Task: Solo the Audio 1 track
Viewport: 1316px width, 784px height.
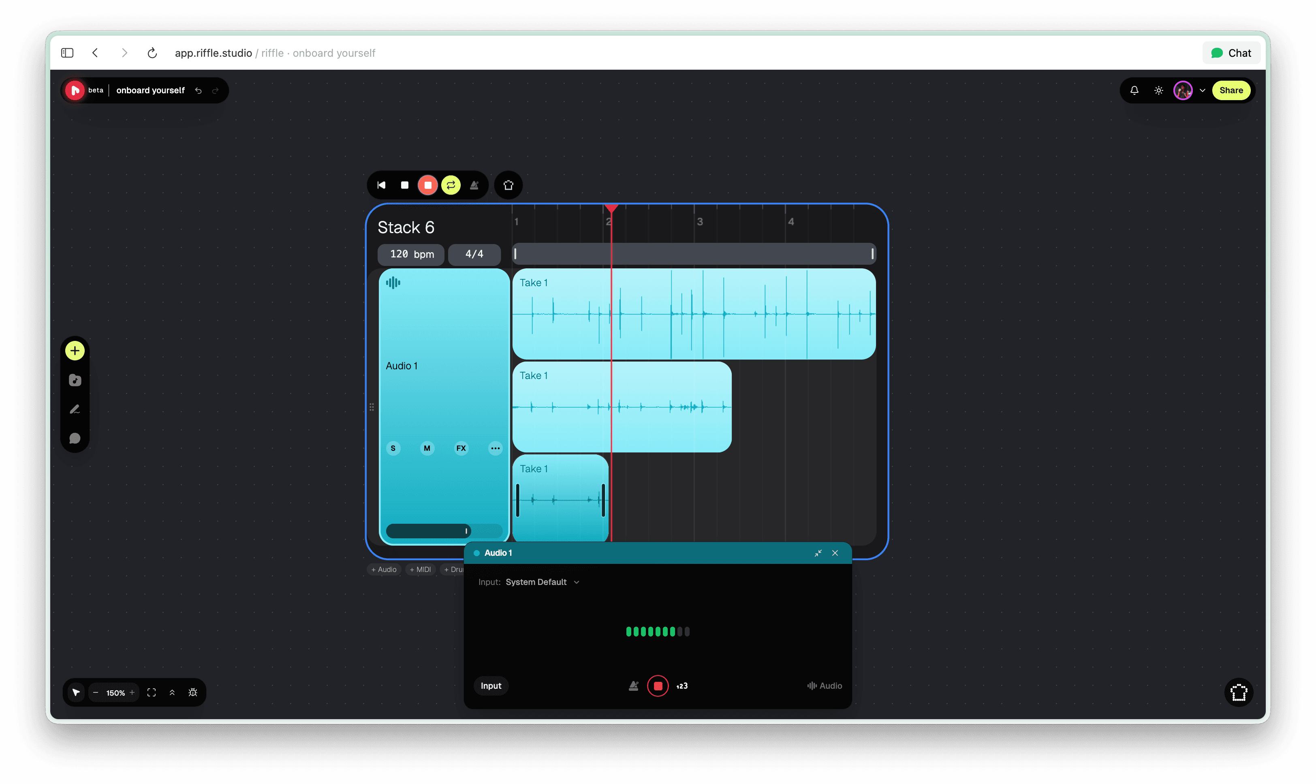Action: [393, 448]
